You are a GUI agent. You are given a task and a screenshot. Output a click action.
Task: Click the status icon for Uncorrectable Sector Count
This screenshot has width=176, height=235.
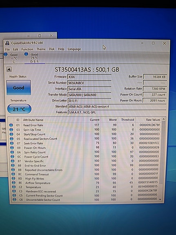click(14, 199)
